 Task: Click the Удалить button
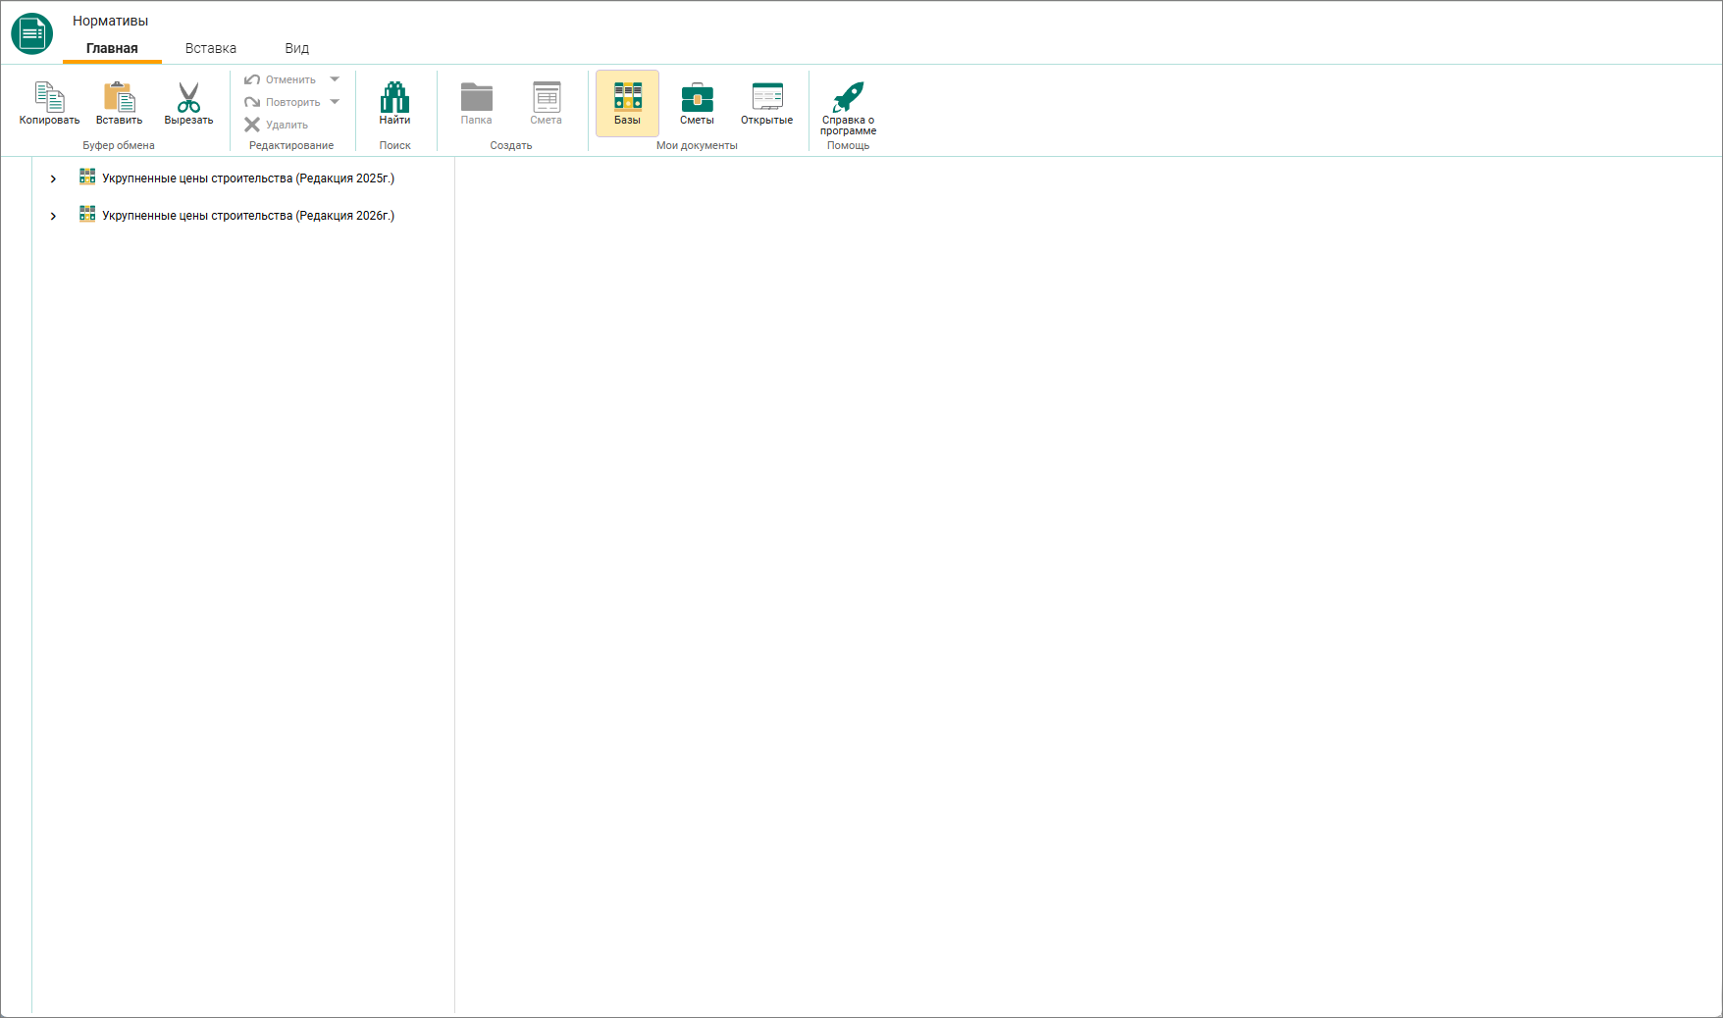tap(276, 125)
